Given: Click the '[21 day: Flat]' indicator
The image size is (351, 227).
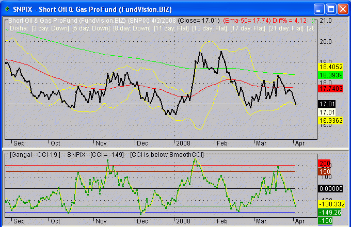Looking at the screenshot, I should 286,28.
